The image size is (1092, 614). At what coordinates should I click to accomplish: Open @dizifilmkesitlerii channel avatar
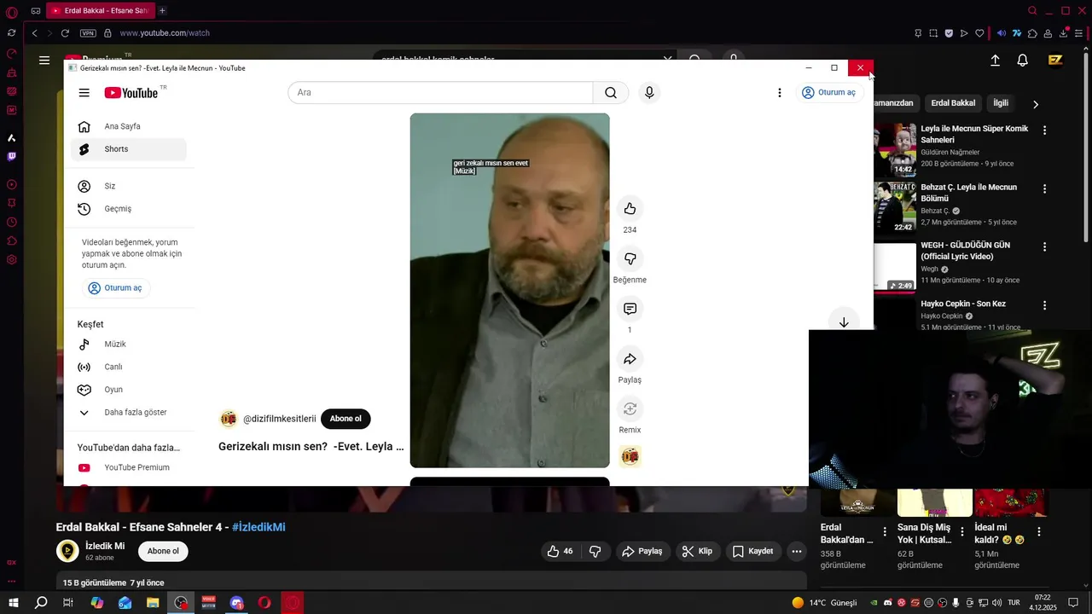(229, 419)
